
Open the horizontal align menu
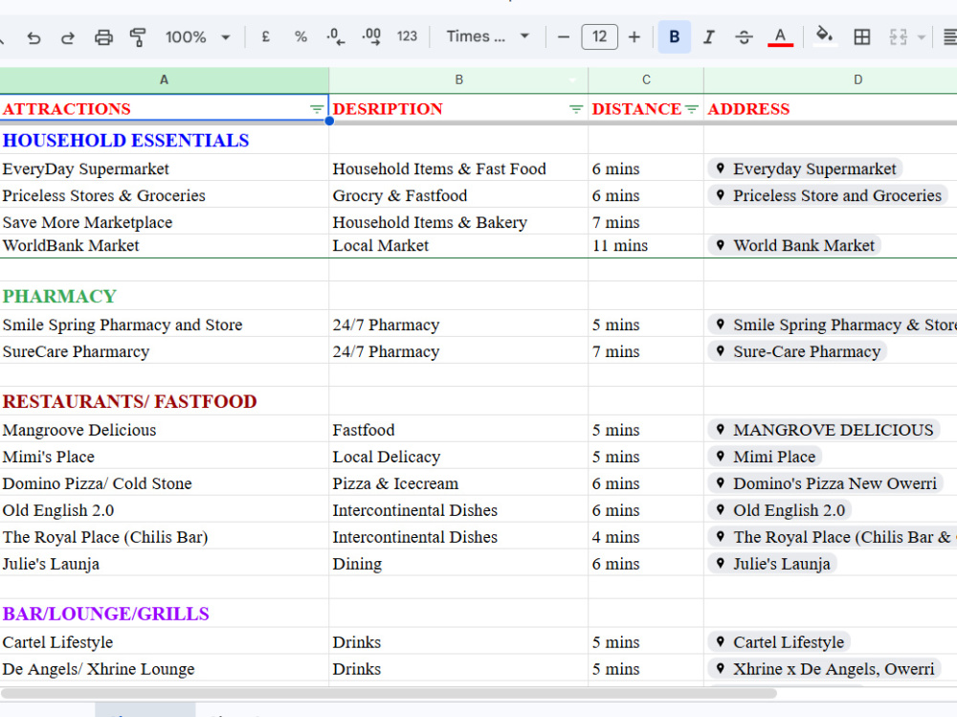click(x=949, y=37)
